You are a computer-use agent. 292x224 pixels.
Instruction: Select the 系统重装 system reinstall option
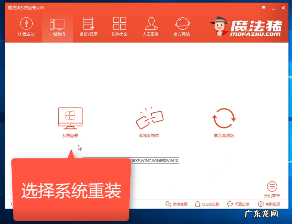[70, 135]
